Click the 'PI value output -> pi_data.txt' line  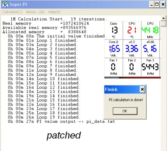point(61,122)
